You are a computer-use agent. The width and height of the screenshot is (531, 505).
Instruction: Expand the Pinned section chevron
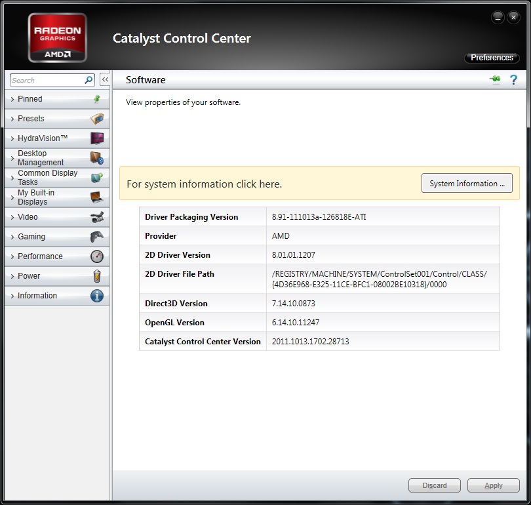pos(12,99)
